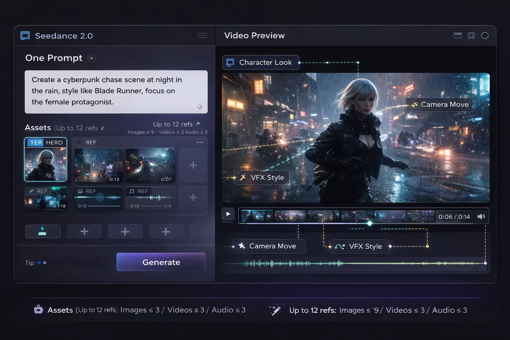The height and width of the screenshot is (340, 510).
Task: Click the diamond playhead on the timeline
Action: pos(370,223)
